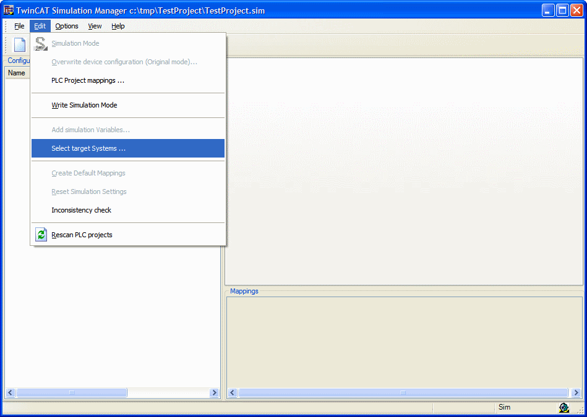The width and height of the screenshot is (587, 417).
Task: Close the TwinCAT Simulation Manager window
Action: pyautogui.click(x=576, y=11)
